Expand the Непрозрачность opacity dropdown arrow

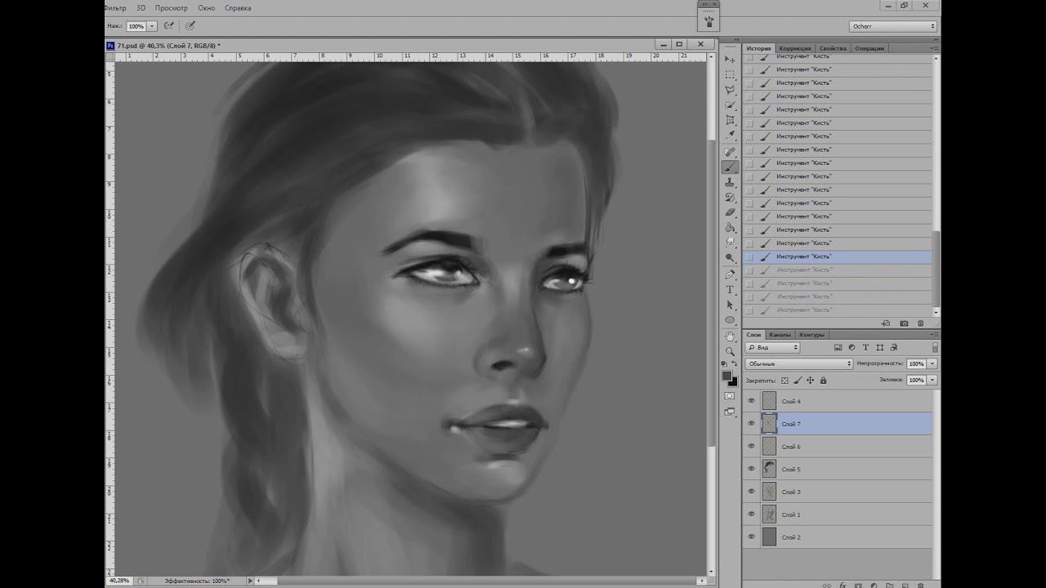932,363
